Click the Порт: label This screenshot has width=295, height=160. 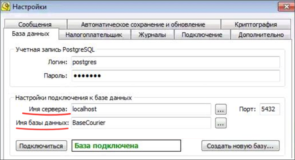coord(247,109)
